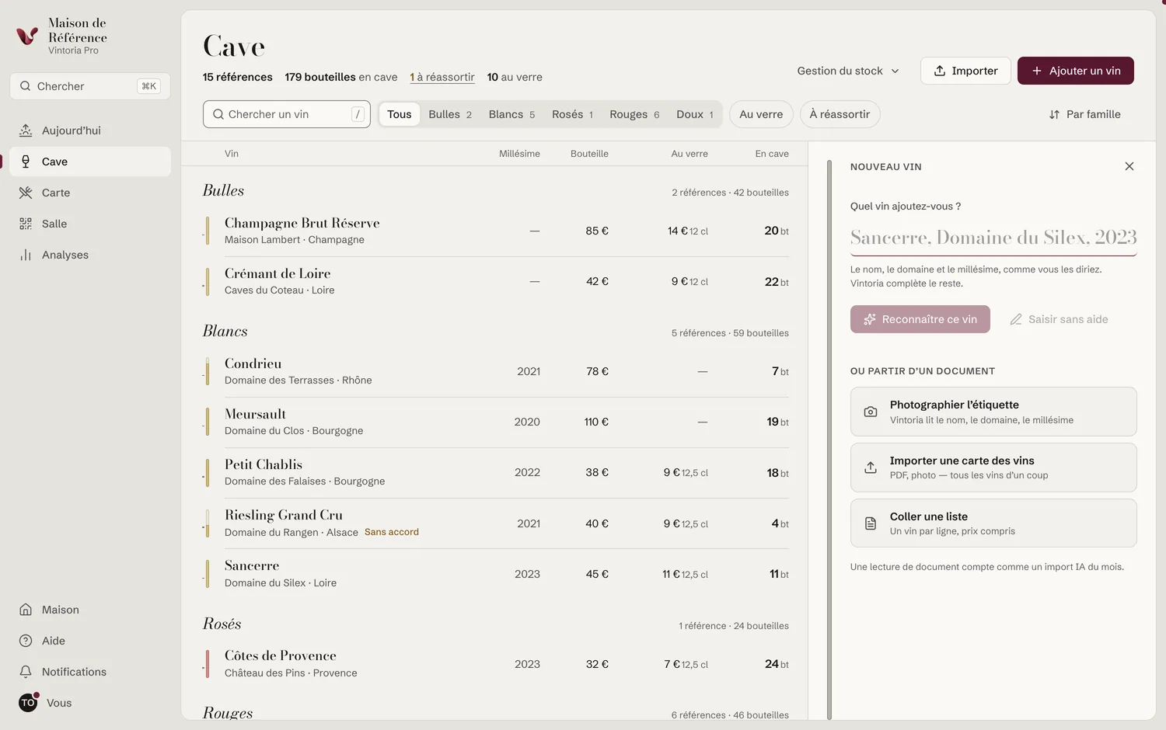This screenshot has height=730, width=1166.
Task: Open the Aide help page
Action: tap(90, 641)
